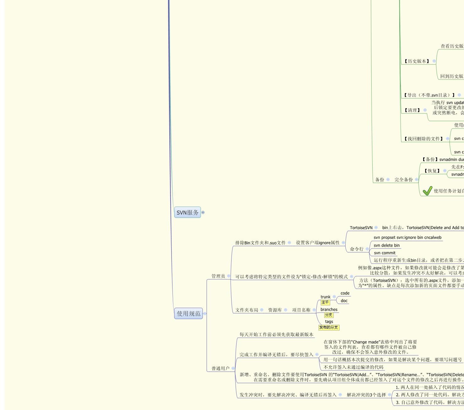Select the 完全备份 node
Viewport: 464px width, 410px height.
coord(404,180)
